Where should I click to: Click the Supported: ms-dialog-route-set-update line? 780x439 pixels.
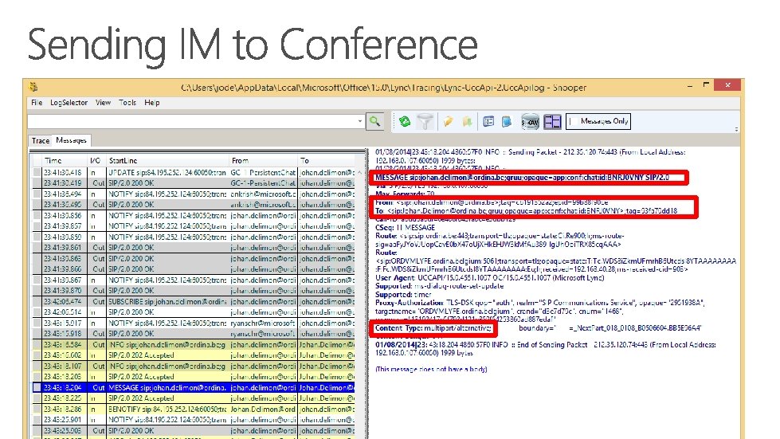[x=439, y=286]
